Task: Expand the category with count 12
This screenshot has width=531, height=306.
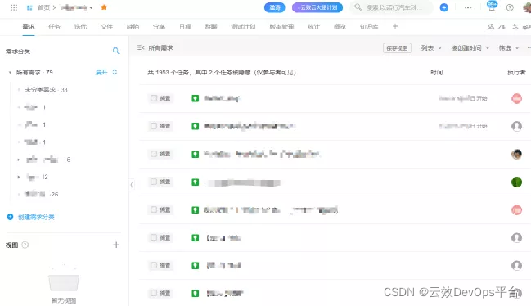Action: coord(19,177)
